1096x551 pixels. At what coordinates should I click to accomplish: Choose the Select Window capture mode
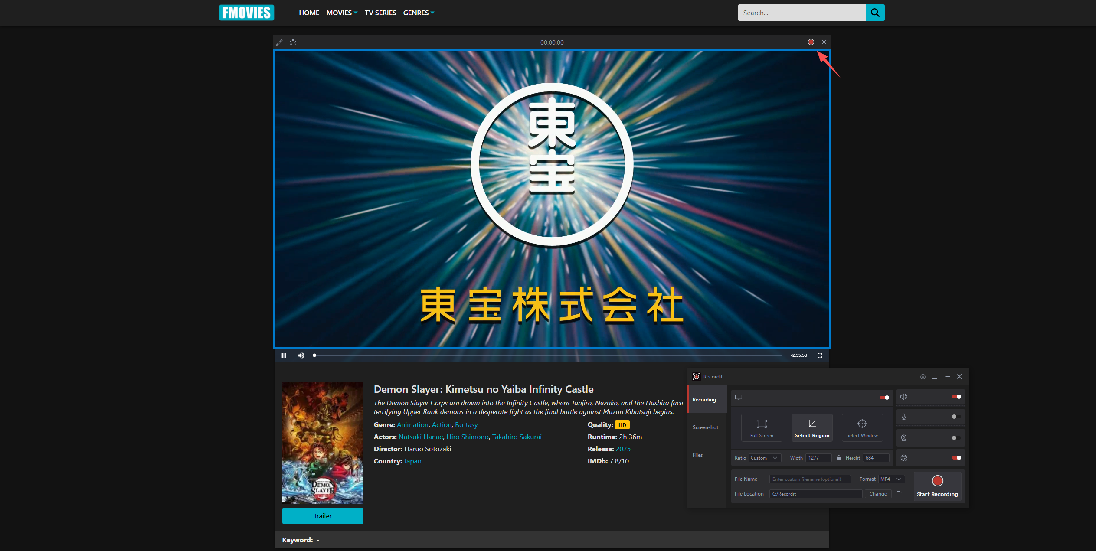tap(862, 427)
